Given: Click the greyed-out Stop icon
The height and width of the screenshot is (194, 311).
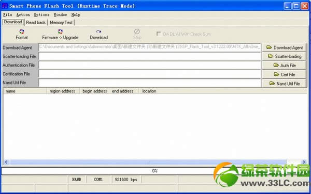Looking at the screenshot, I should click(x=137, y=31).
